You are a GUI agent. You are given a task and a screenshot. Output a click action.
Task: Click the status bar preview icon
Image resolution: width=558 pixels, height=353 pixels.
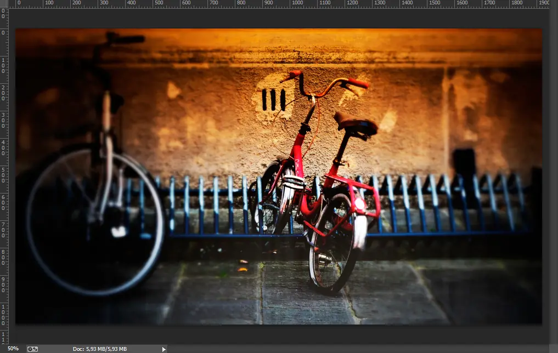32,349
